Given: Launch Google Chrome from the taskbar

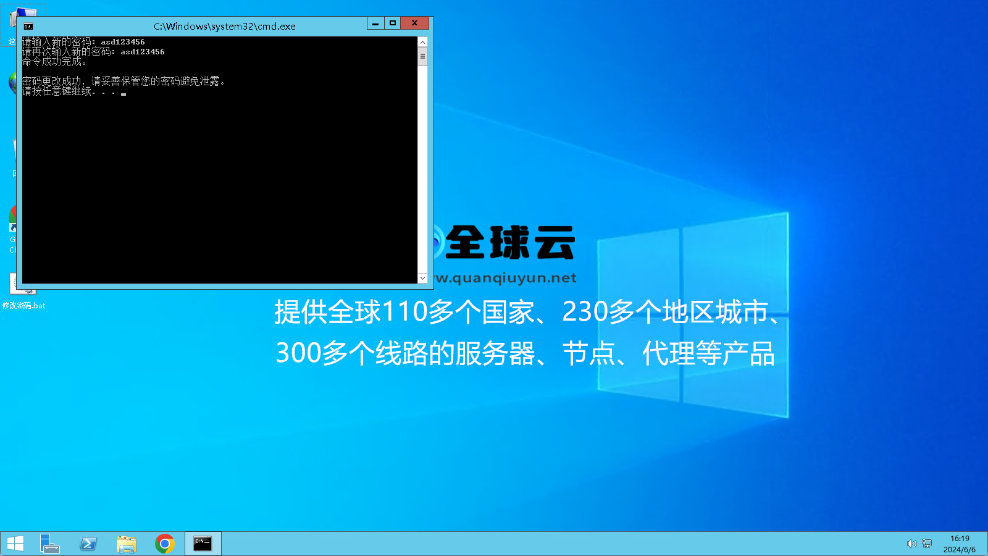Looking at the screenshot, I should click(165, 544).
